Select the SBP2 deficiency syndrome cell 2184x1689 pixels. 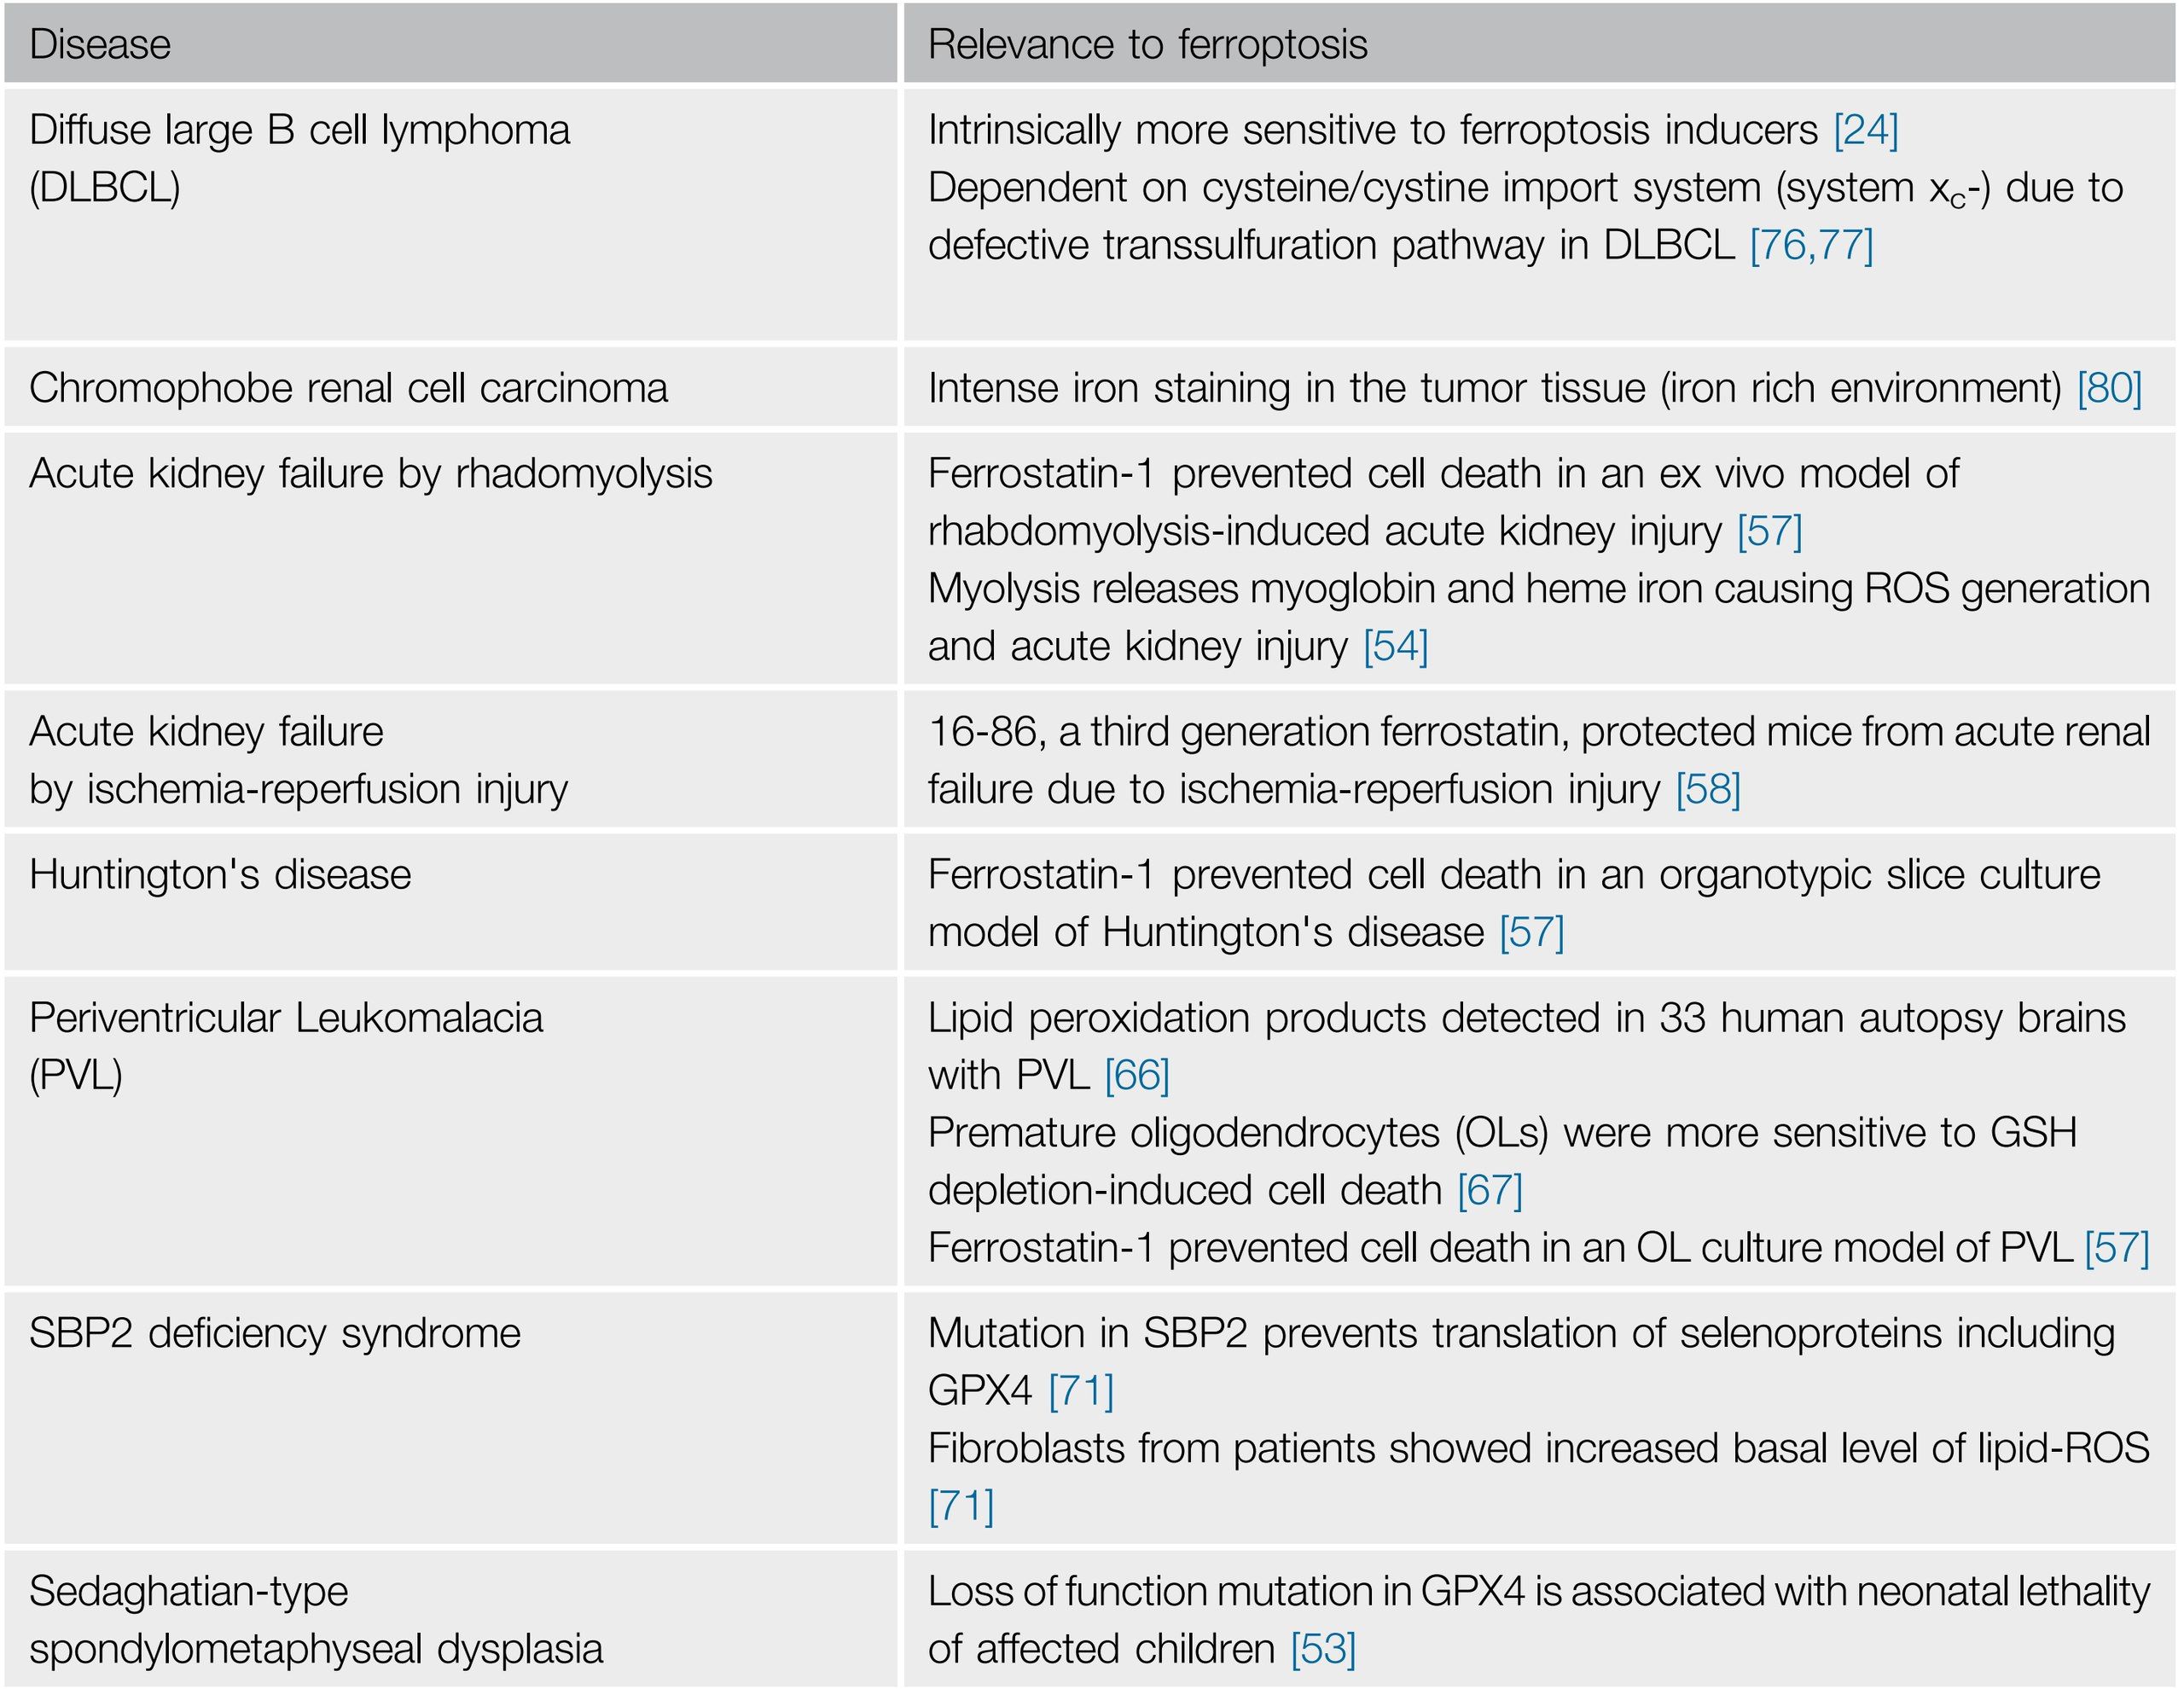pos(275,1333)
